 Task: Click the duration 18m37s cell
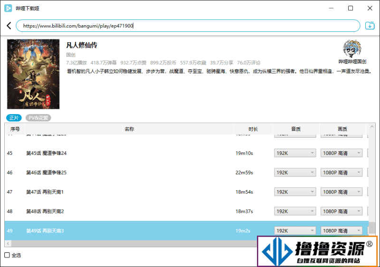[244, 211]
